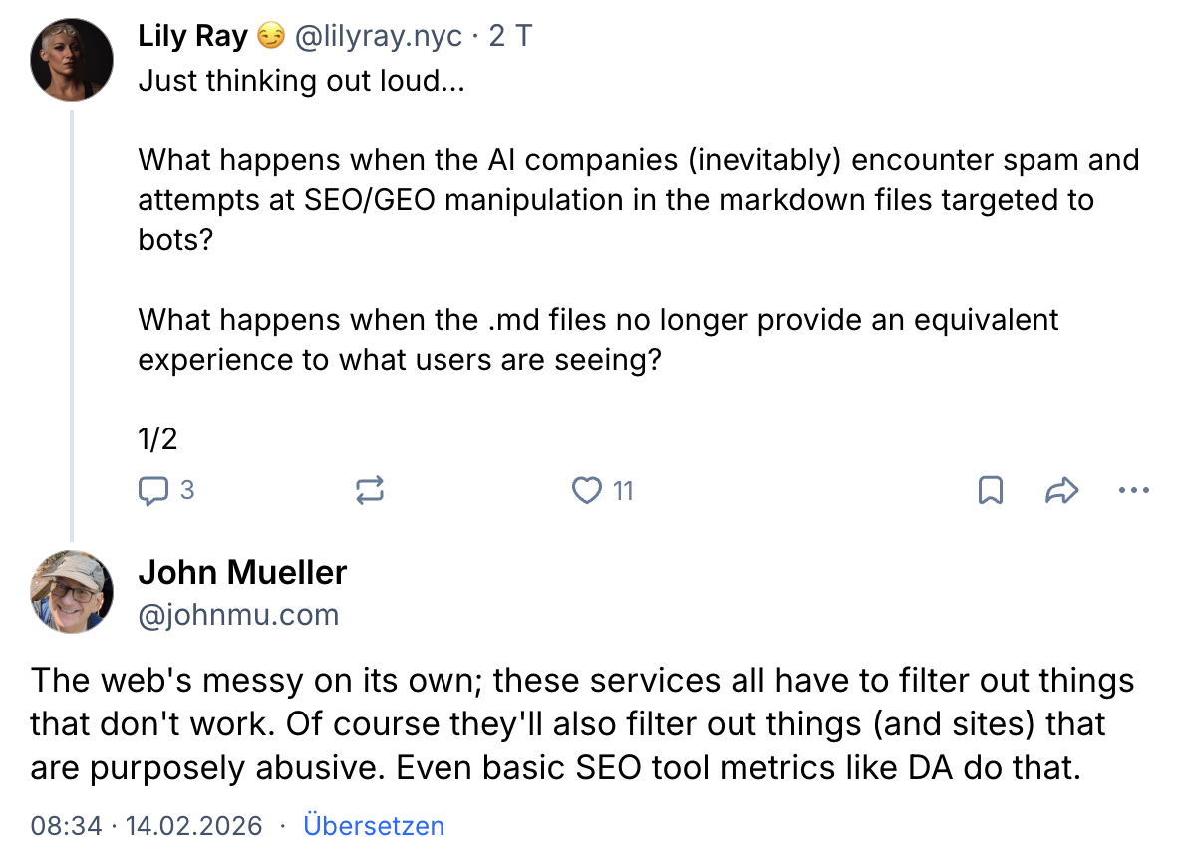The image size is (1182, 857).
Task: Open the more options menu on the tweet
Action: click(1133, 490)
